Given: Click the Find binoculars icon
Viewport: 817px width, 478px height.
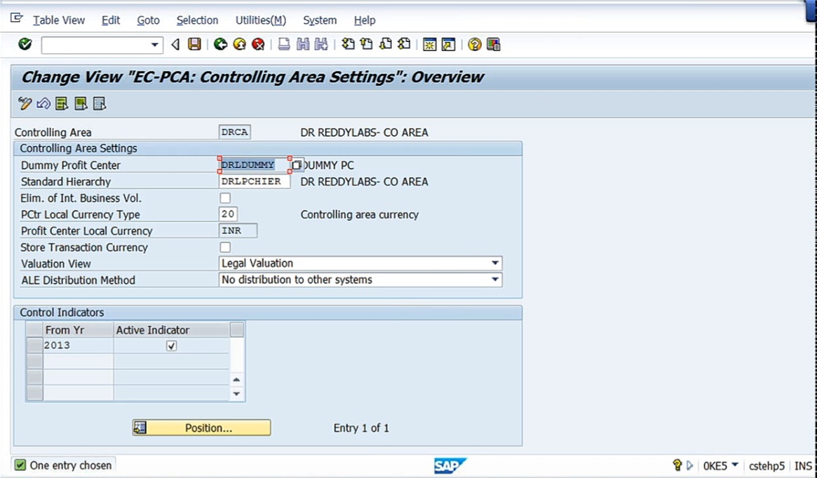Looking at the screenshot, I should tap(303, 44).
